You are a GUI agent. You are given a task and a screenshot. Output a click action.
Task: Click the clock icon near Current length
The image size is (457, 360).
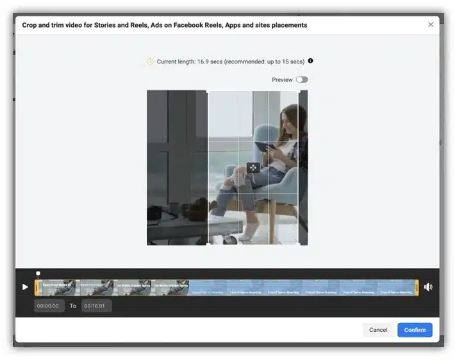click(x=150, y=61)
